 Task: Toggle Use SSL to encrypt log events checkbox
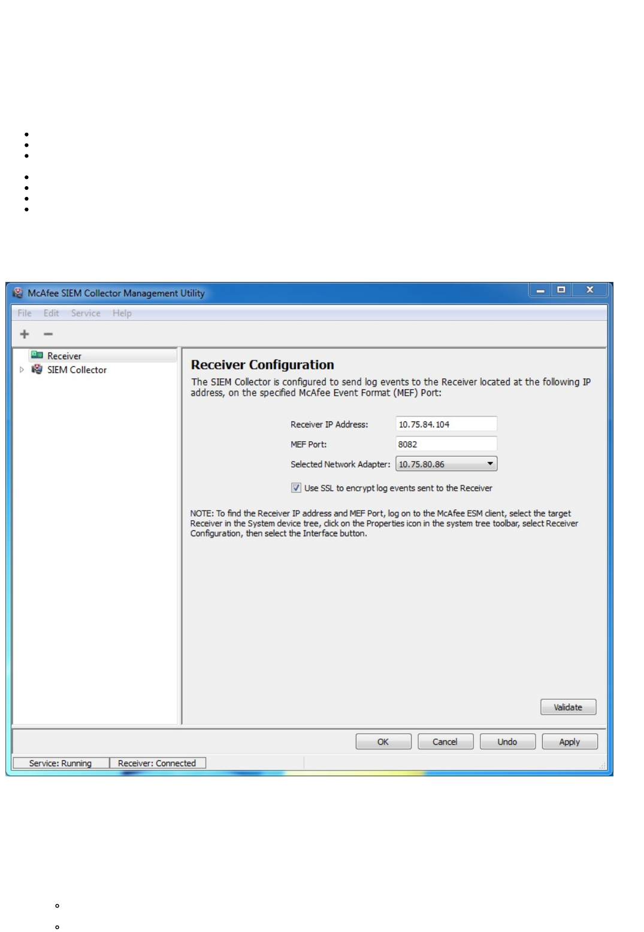pos(296,488)
